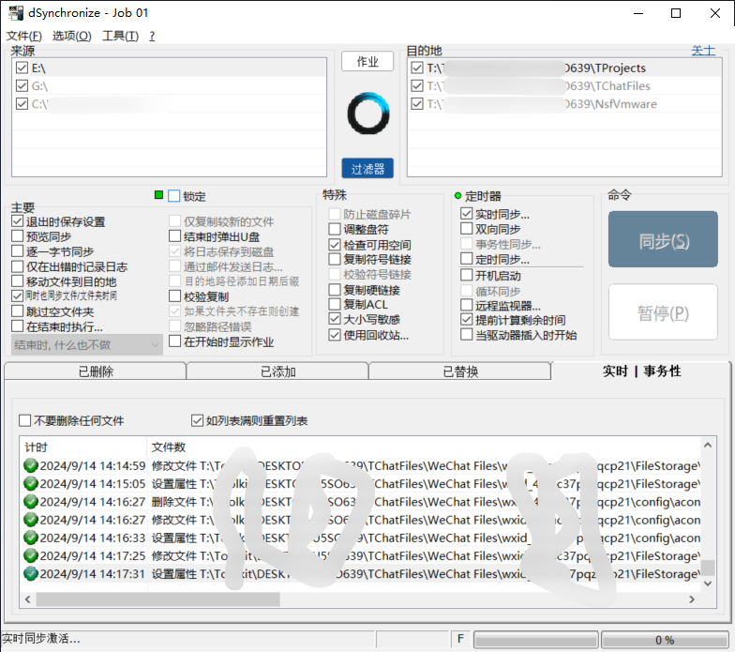Select the G:\ source row
735x652 pixels.
169,86
